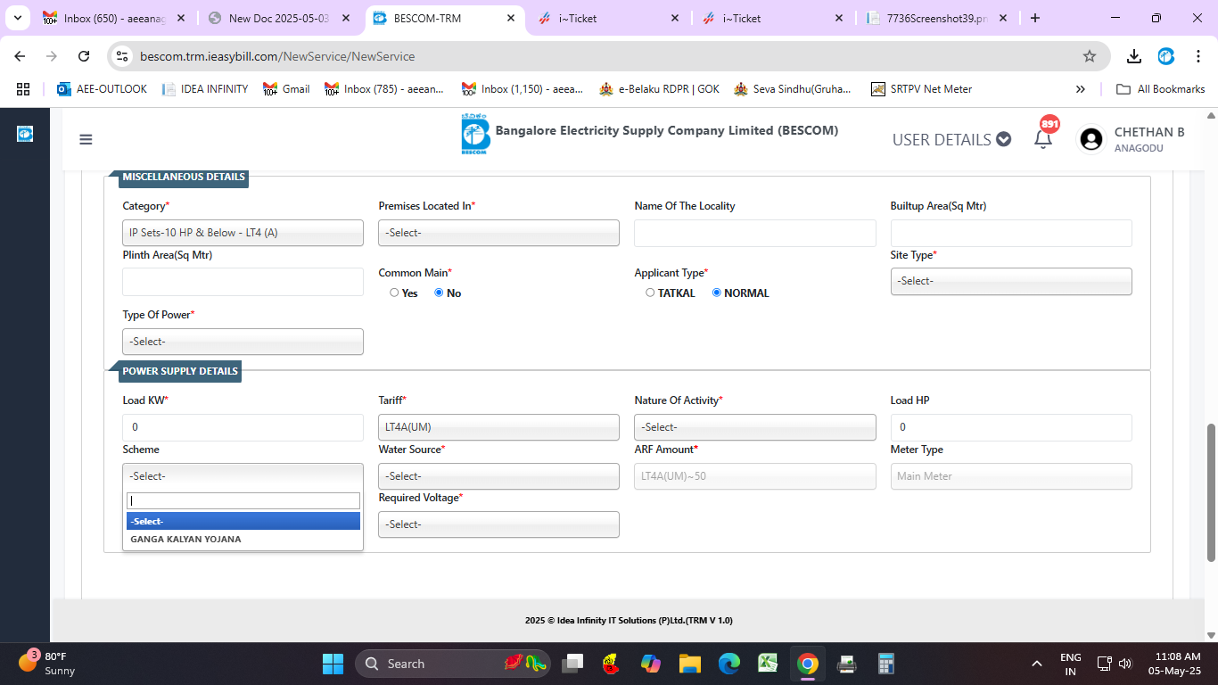This screenshot has width=1218, height=685.
Task: Open Type Of Power dropdown
Action: click(x=243, y=342)
